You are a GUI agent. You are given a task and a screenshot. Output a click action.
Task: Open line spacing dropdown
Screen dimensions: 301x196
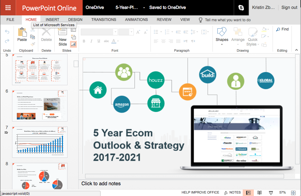coord(197,32)
